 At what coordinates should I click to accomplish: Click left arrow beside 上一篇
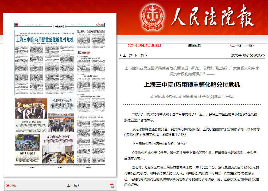[120, 55]
